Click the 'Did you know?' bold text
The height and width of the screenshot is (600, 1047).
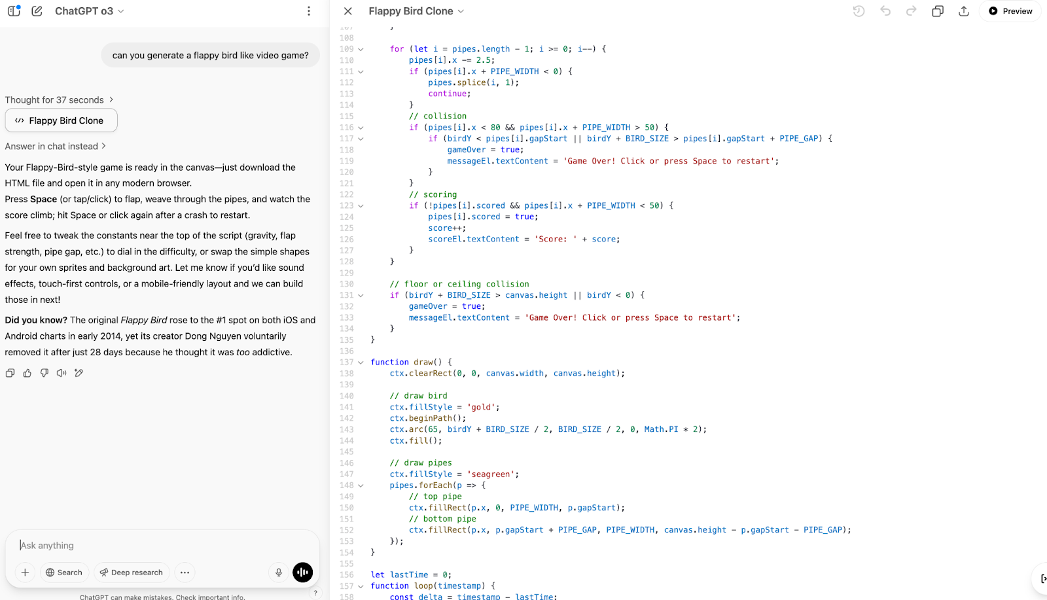36,320
